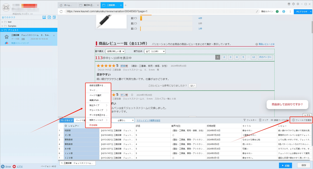
Task: Go to review page 2
Action: tap(224, 57)
